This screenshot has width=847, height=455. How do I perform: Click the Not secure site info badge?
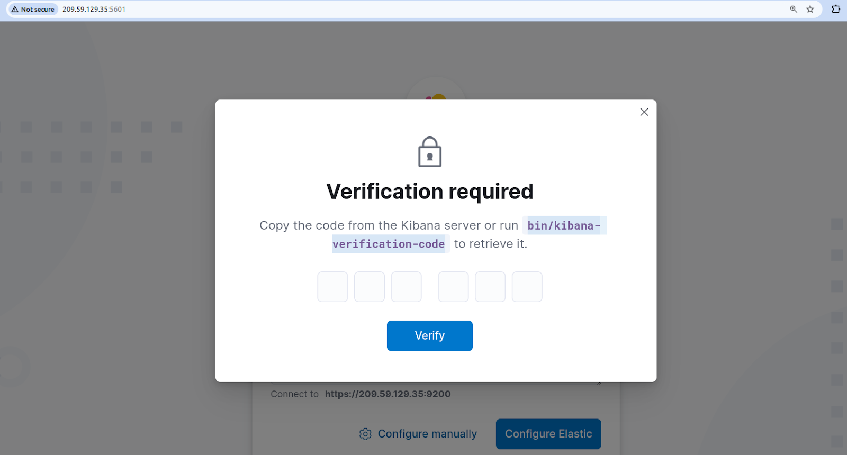(x=33, y=10)
